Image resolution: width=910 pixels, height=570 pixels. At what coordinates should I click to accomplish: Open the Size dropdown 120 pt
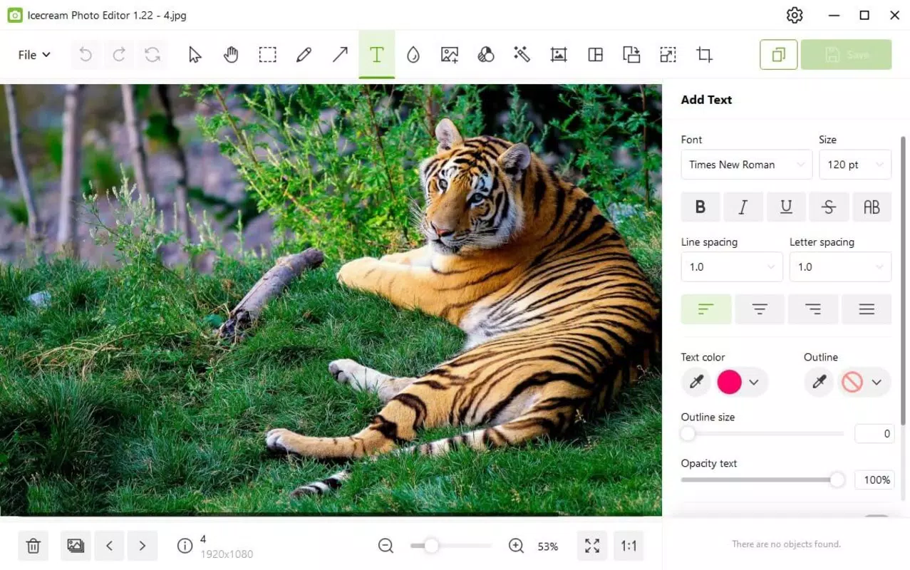(x=855, y=165)
